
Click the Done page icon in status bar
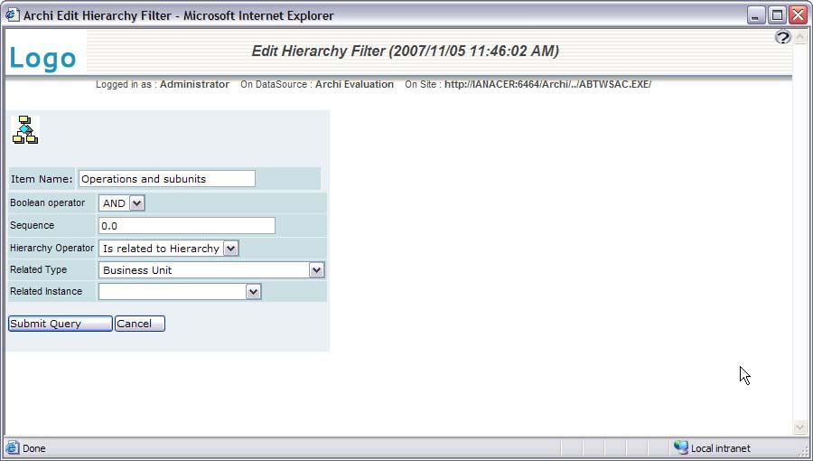13,447
